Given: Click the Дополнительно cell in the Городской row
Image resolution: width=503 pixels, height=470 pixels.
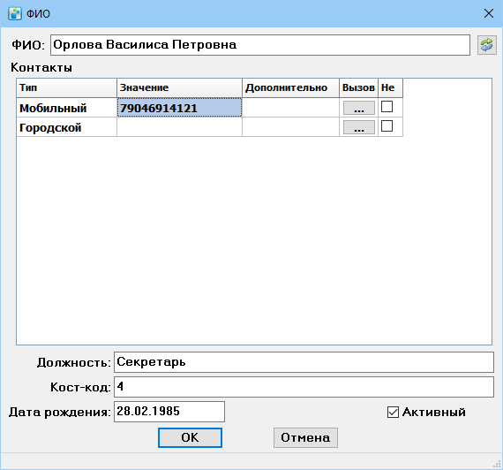Looking at the screenshot, I should [290, 127].
